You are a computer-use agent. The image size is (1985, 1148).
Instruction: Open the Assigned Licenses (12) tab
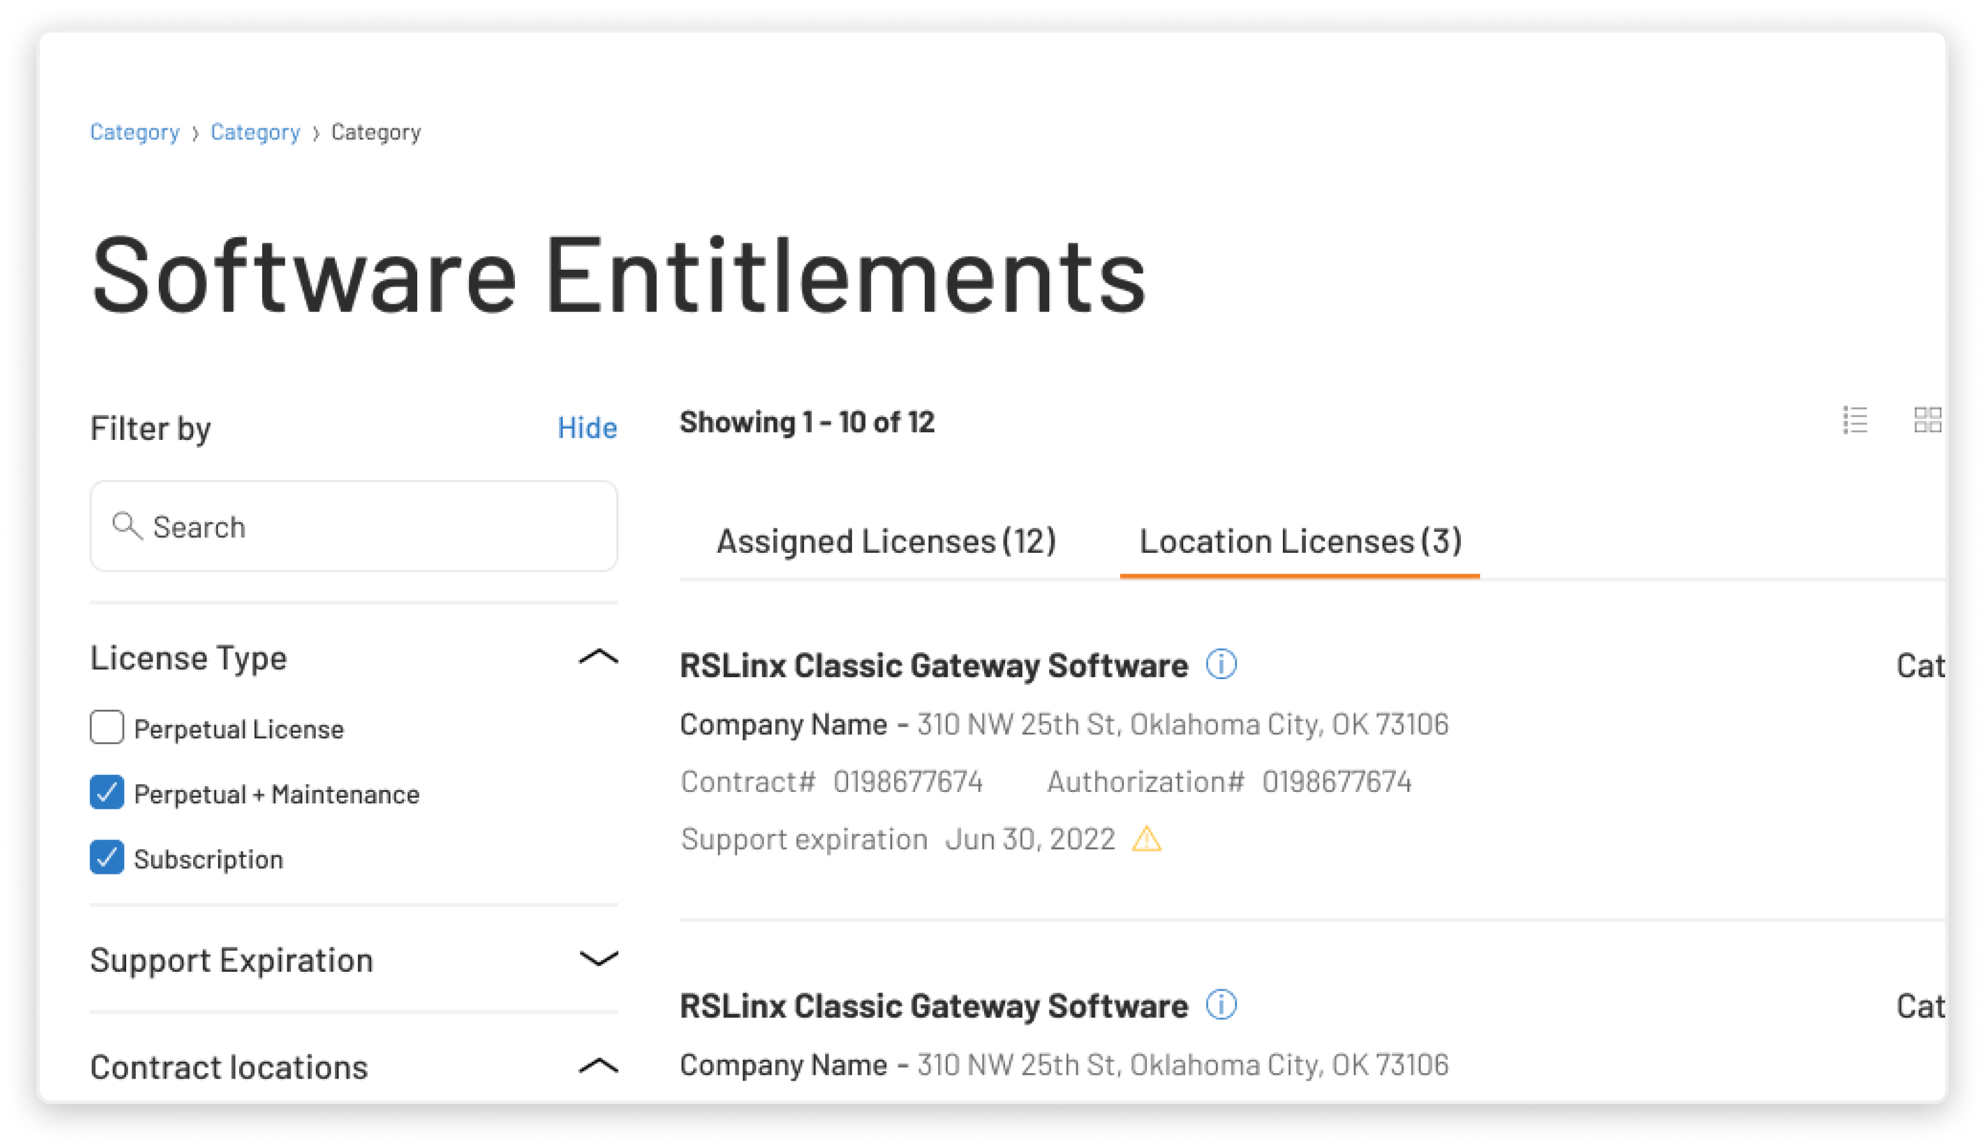click(x=886, y=542)
